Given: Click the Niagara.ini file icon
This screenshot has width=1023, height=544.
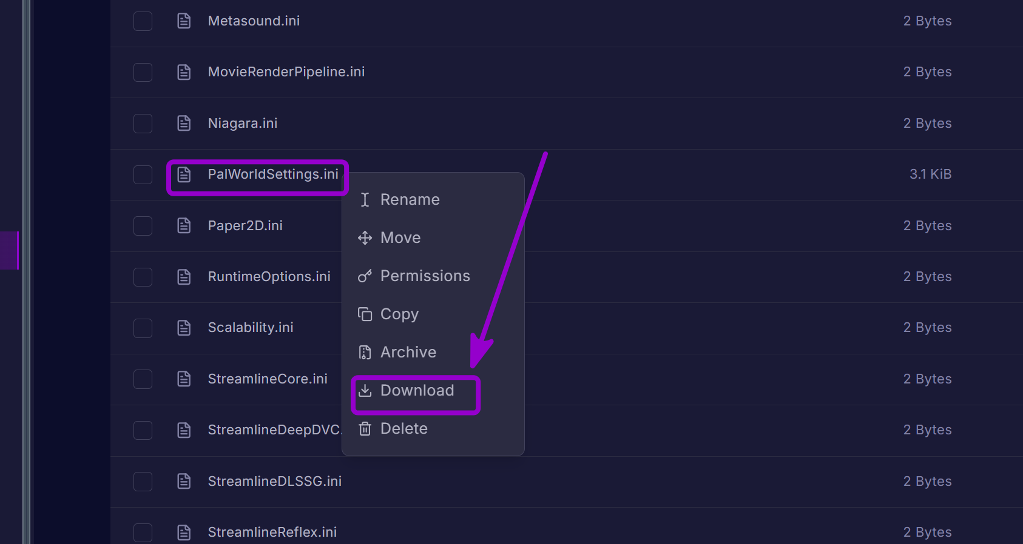Looking at the screenshot, I should click(184, 124).
